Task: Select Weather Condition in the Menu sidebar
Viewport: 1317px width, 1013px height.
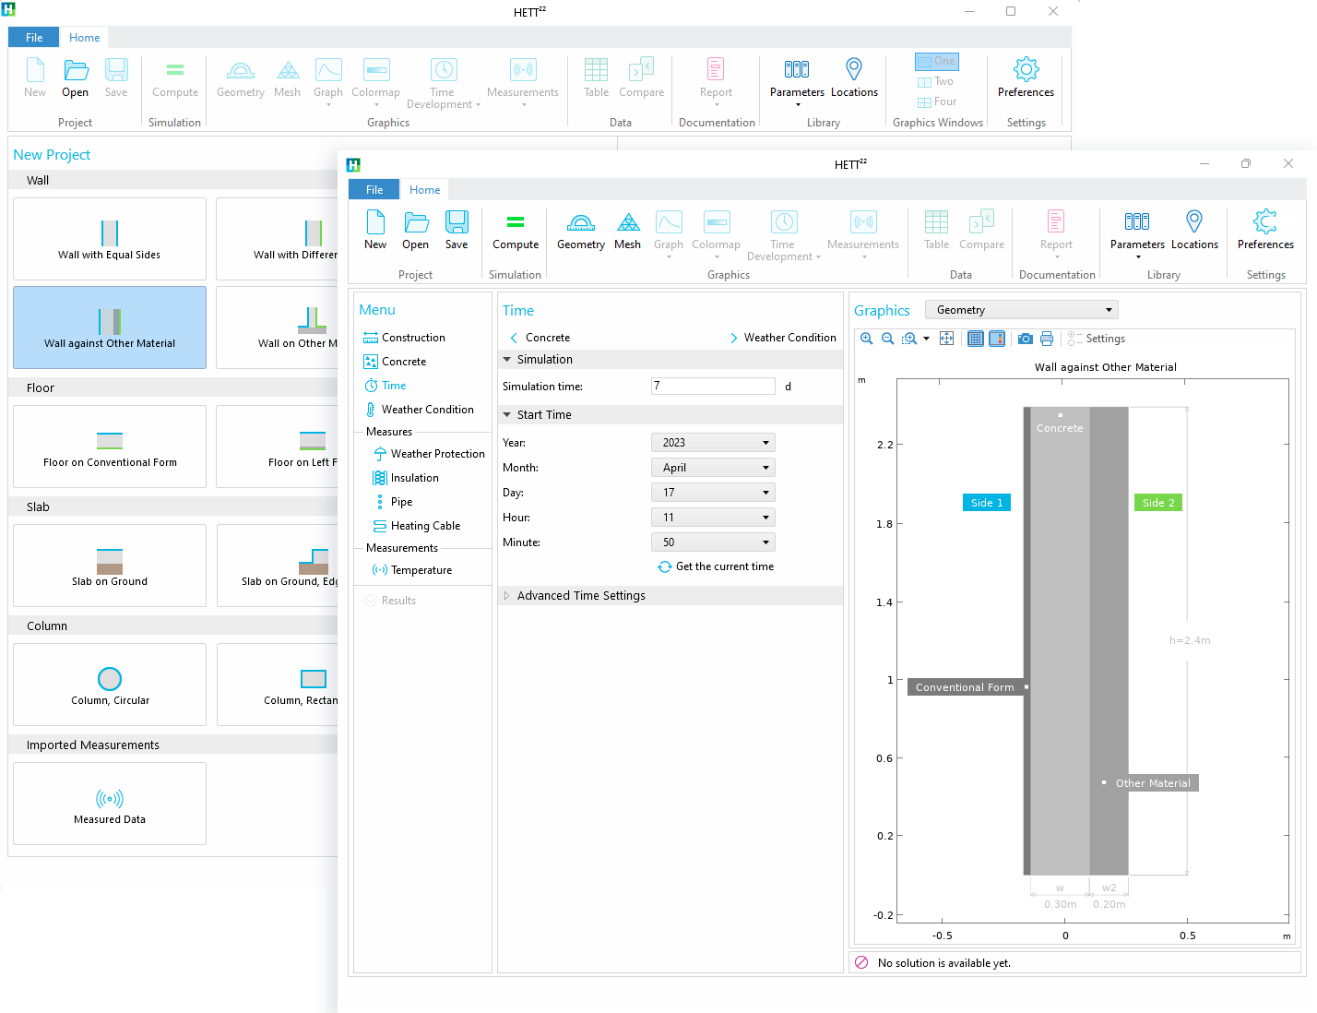Action: click(x=428, y=409)
